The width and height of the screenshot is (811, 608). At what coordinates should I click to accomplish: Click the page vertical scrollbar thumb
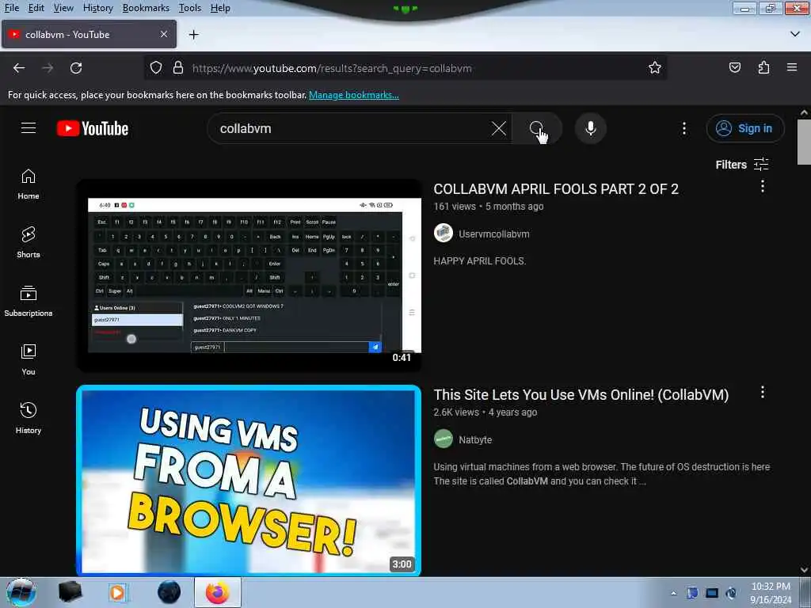click(804, 142)
